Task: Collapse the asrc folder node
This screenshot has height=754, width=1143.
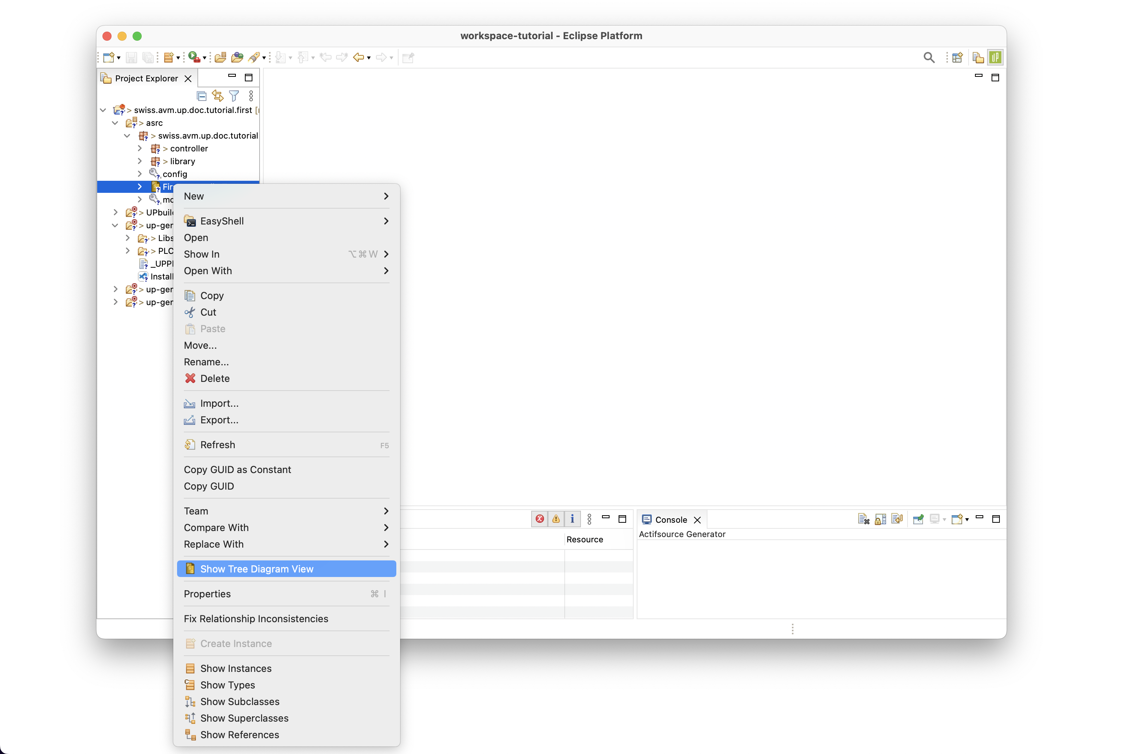Action: click(x=115, y=123)
